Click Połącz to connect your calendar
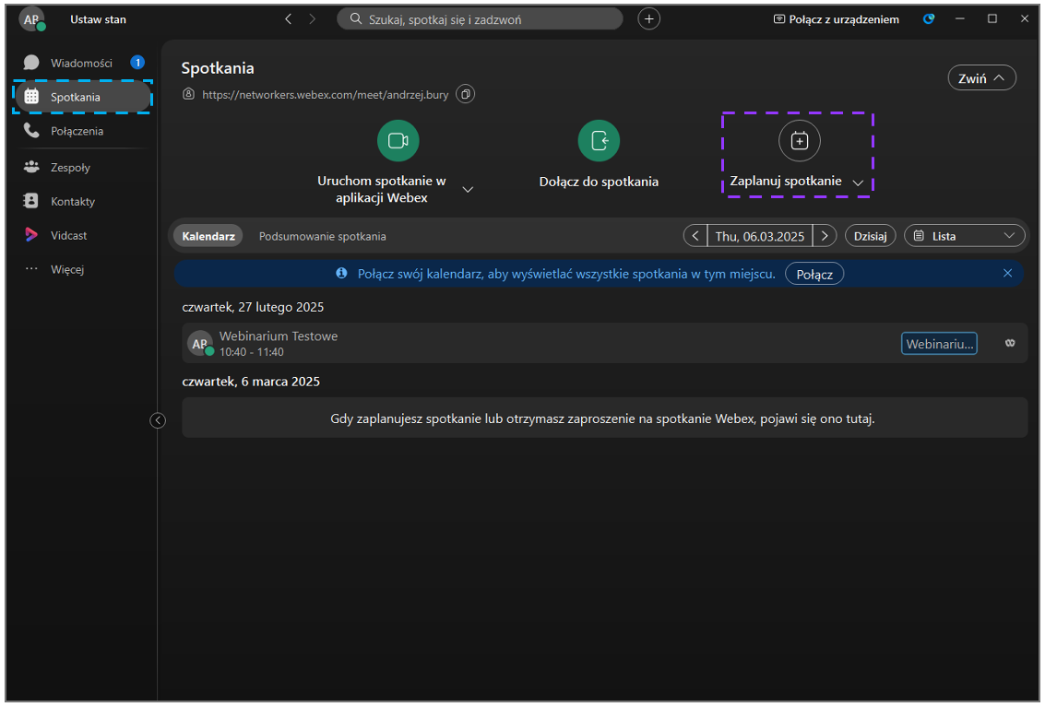Image resolution: width=1045 pixels, height=707 pixels. [813, 274]
